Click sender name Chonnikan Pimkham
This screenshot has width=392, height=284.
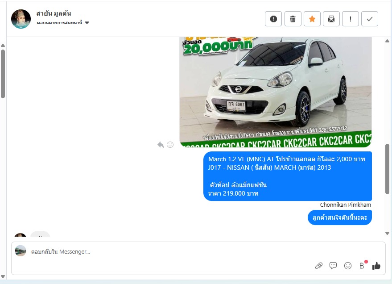click(346, 205)
